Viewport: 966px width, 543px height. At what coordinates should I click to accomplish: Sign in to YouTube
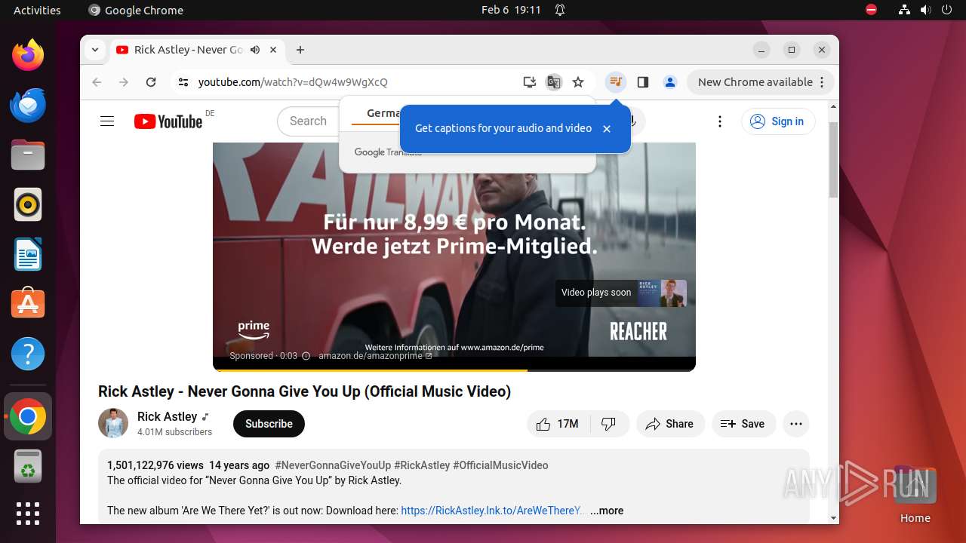click(778, 121)
